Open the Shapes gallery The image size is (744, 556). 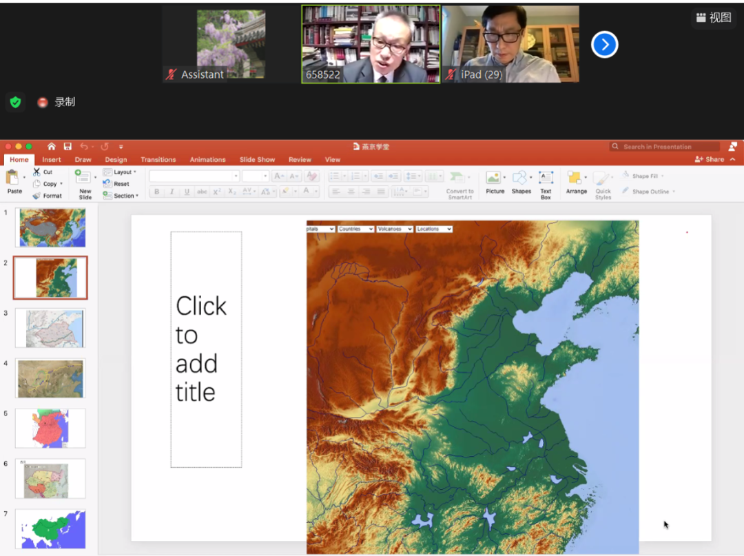click(x=521, y=178)
